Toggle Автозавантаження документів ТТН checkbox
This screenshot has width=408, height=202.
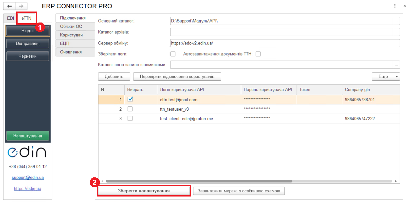[258, 54]
